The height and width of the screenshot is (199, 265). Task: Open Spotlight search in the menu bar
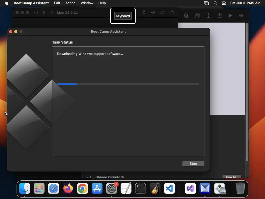pyautogui.click(x=215, y=3)
